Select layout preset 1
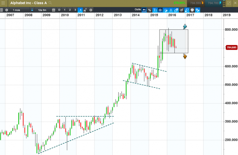The image size is (238, 155). tap(65, 10)
